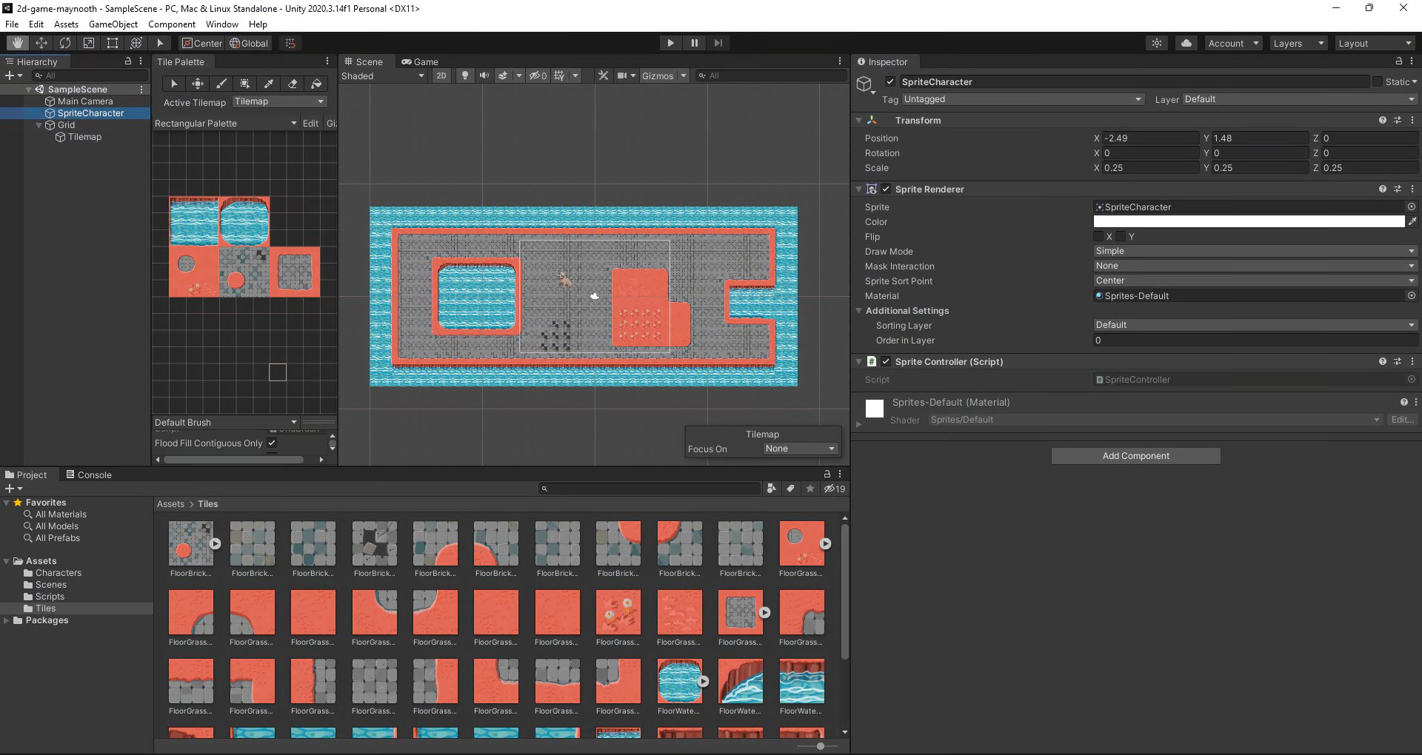Check Flip Y checkbox
Screen dimensions: 1422x755
[x=1121, y=237]
